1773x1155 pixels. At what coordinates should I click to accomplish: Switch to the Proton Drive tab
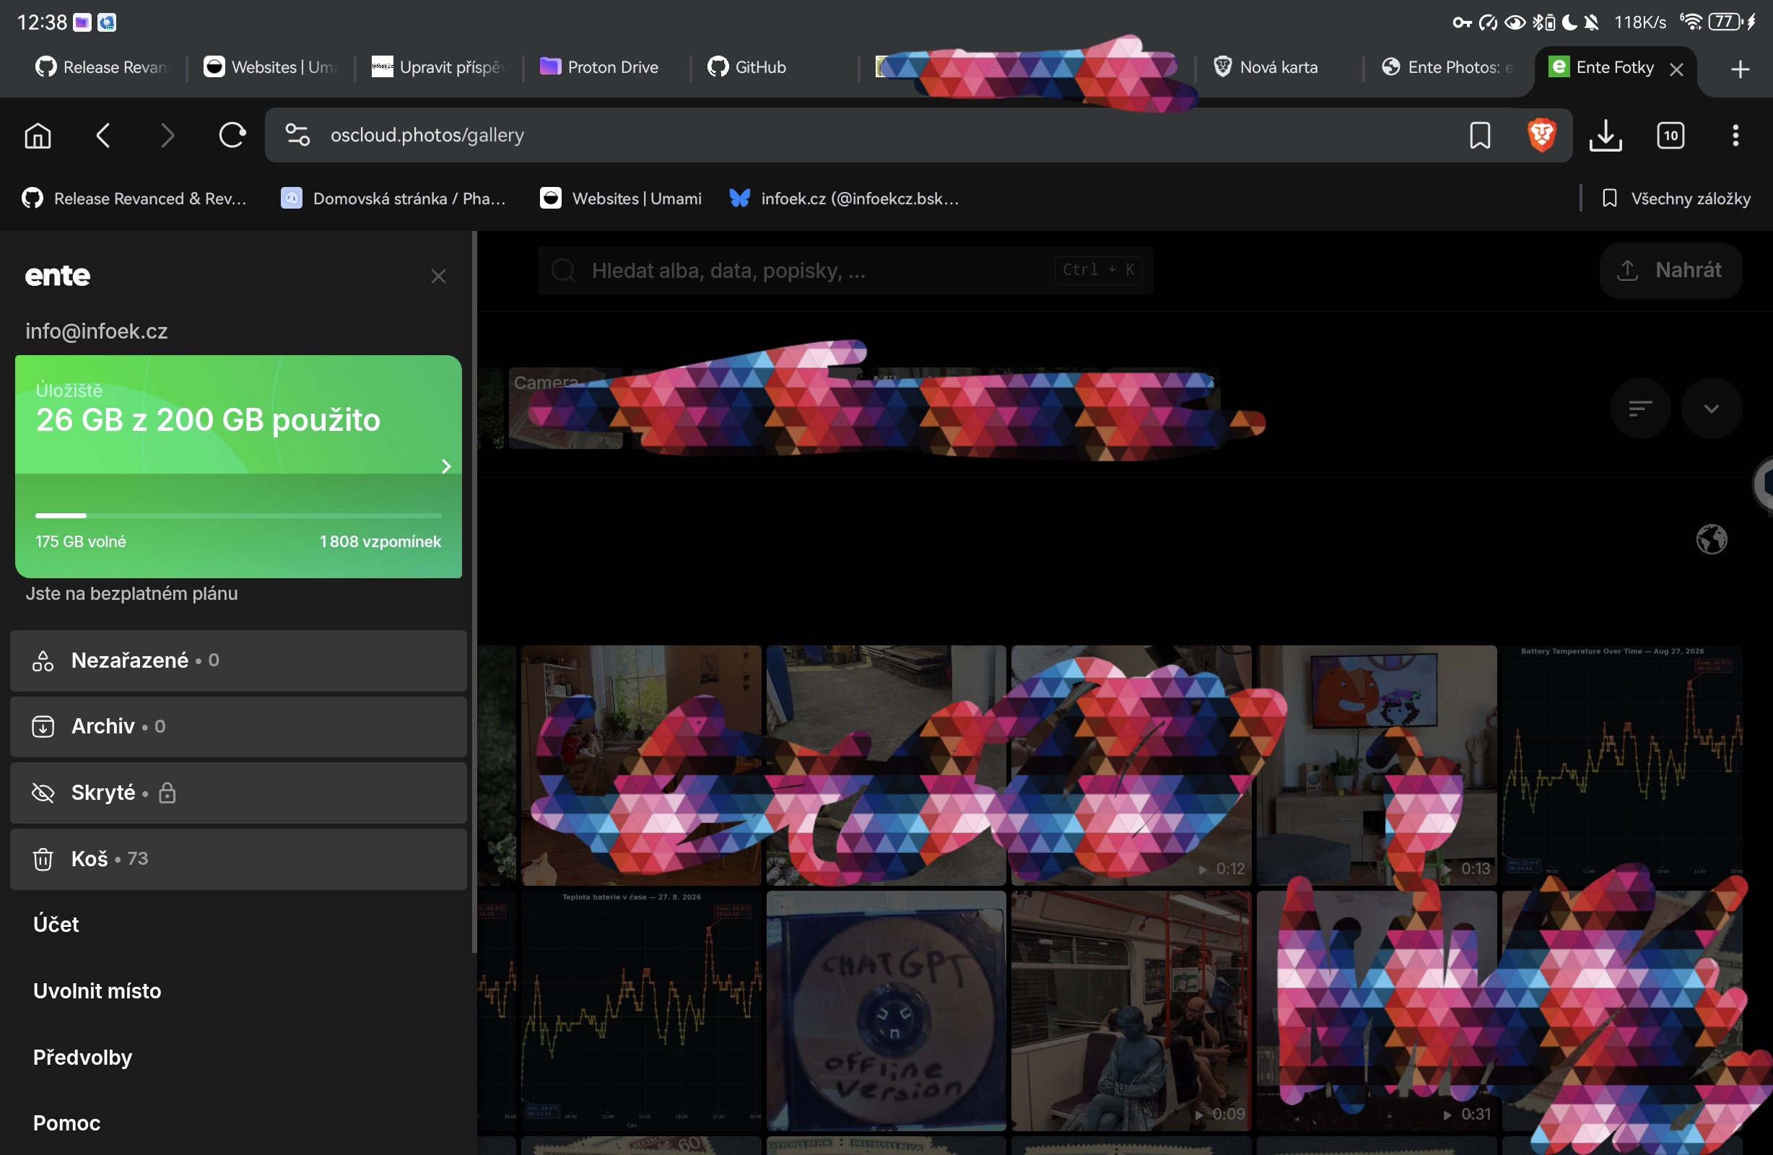tap(605, 67)
